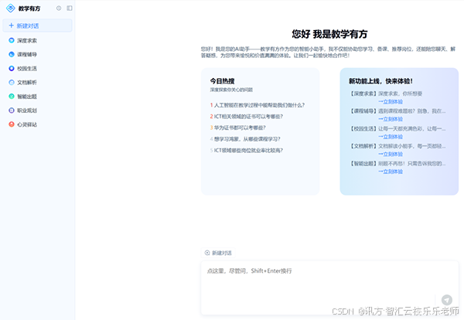The height and width of the screenshot is (320, 464).
Task: Open the 深度求索 sidebar icon
Action: (12, 40)
